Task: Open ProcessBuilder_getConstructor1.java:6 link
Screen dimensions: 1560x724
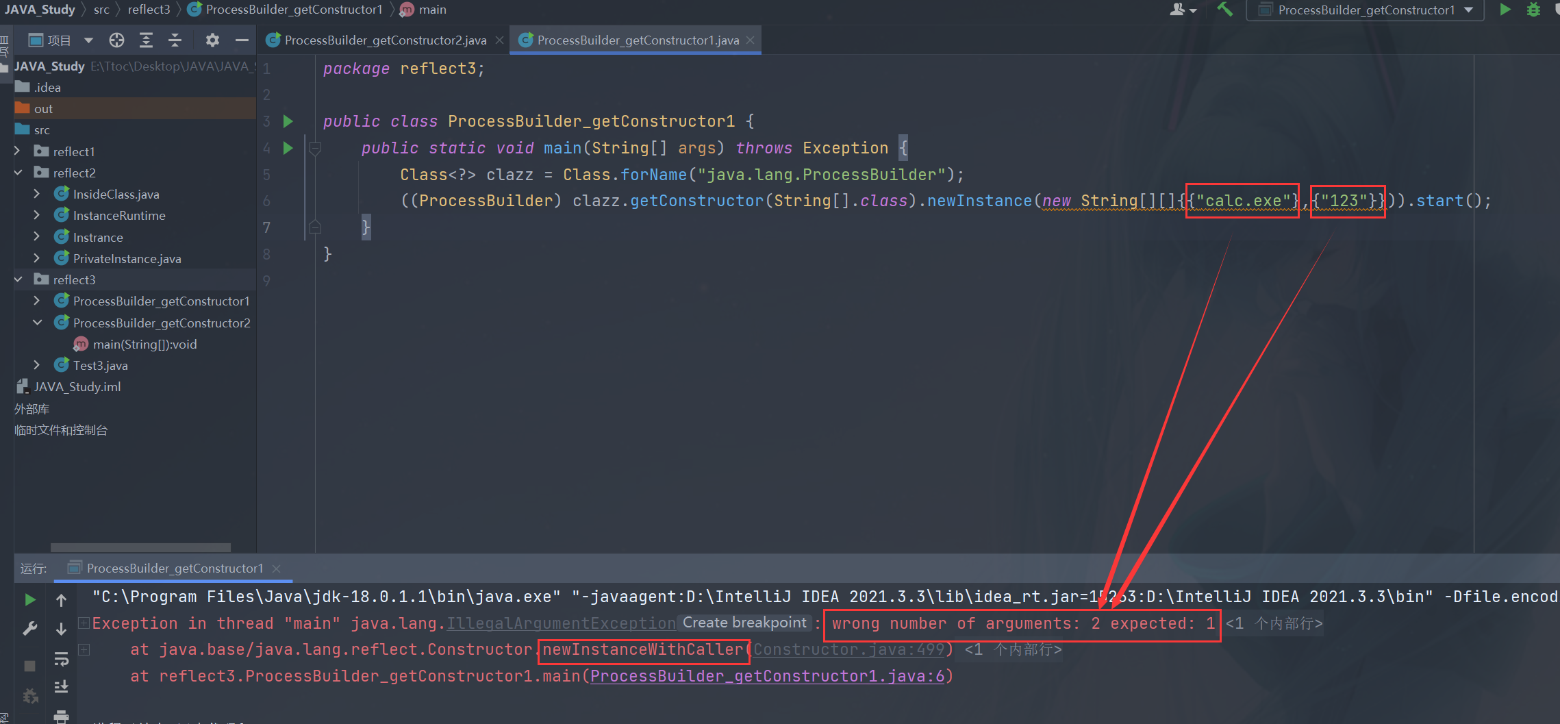Action: pyautogui.click(x=767, y=676)
